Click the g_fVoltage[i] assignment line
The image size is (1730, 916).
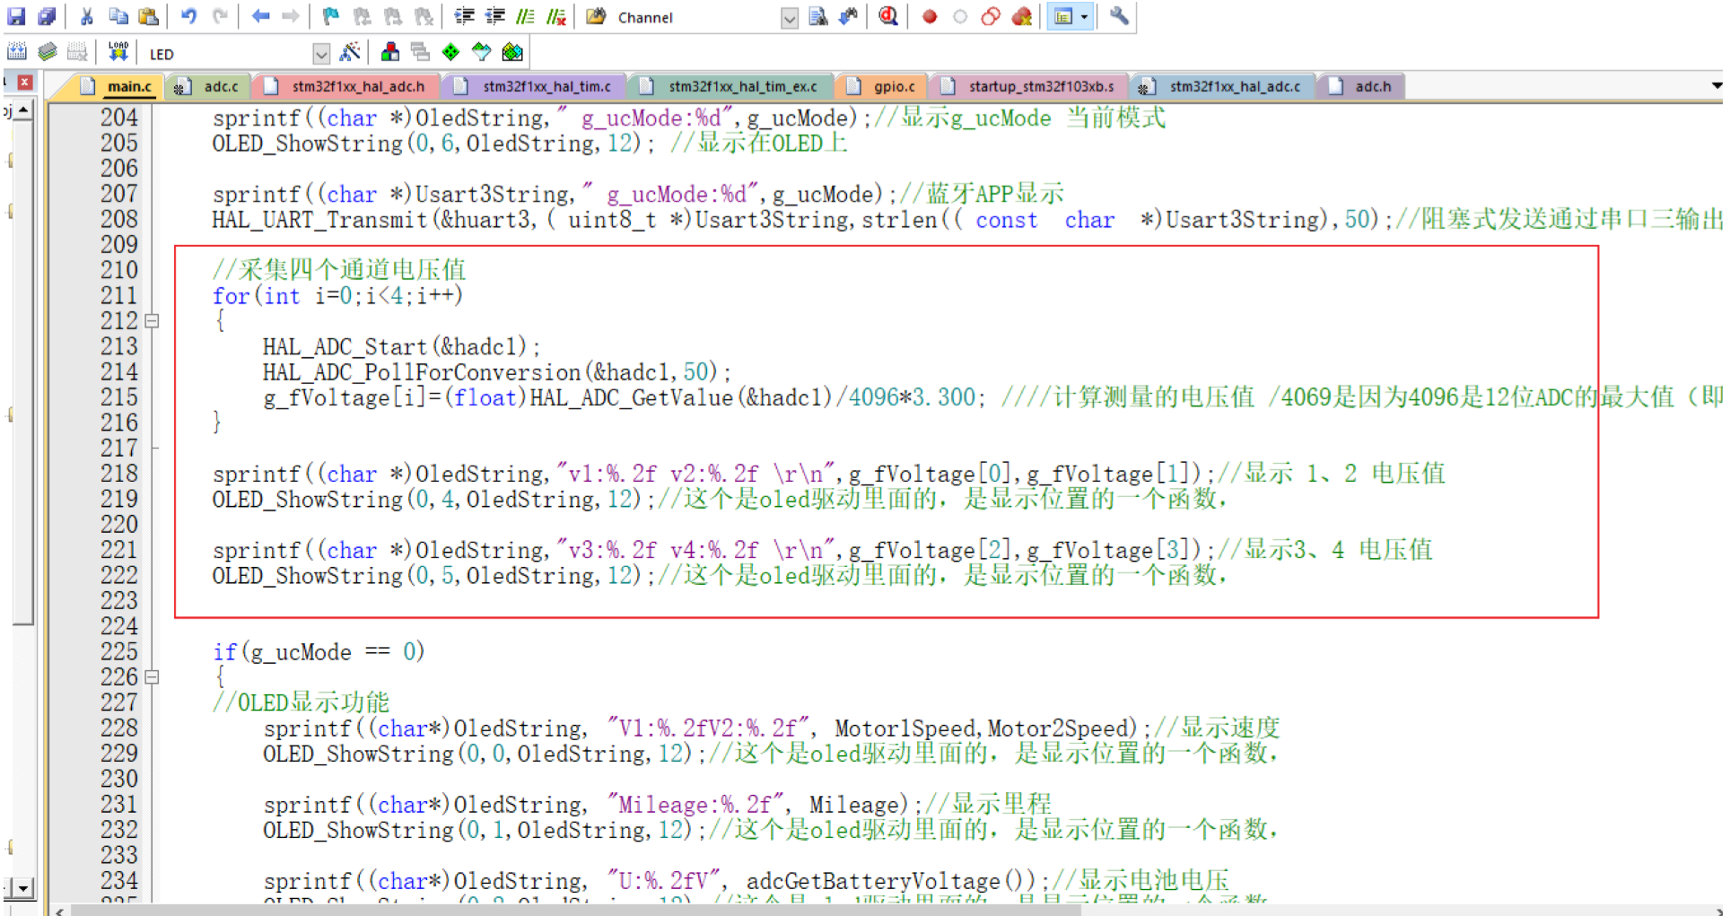click(992, 397)
